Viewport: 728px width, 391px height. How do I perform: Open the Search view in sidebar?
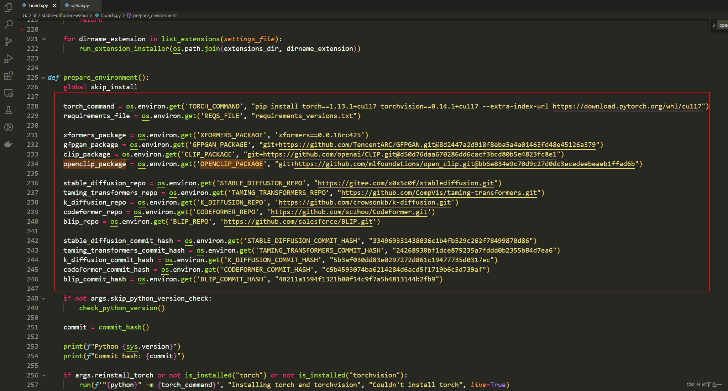click(x=9, y=25)
